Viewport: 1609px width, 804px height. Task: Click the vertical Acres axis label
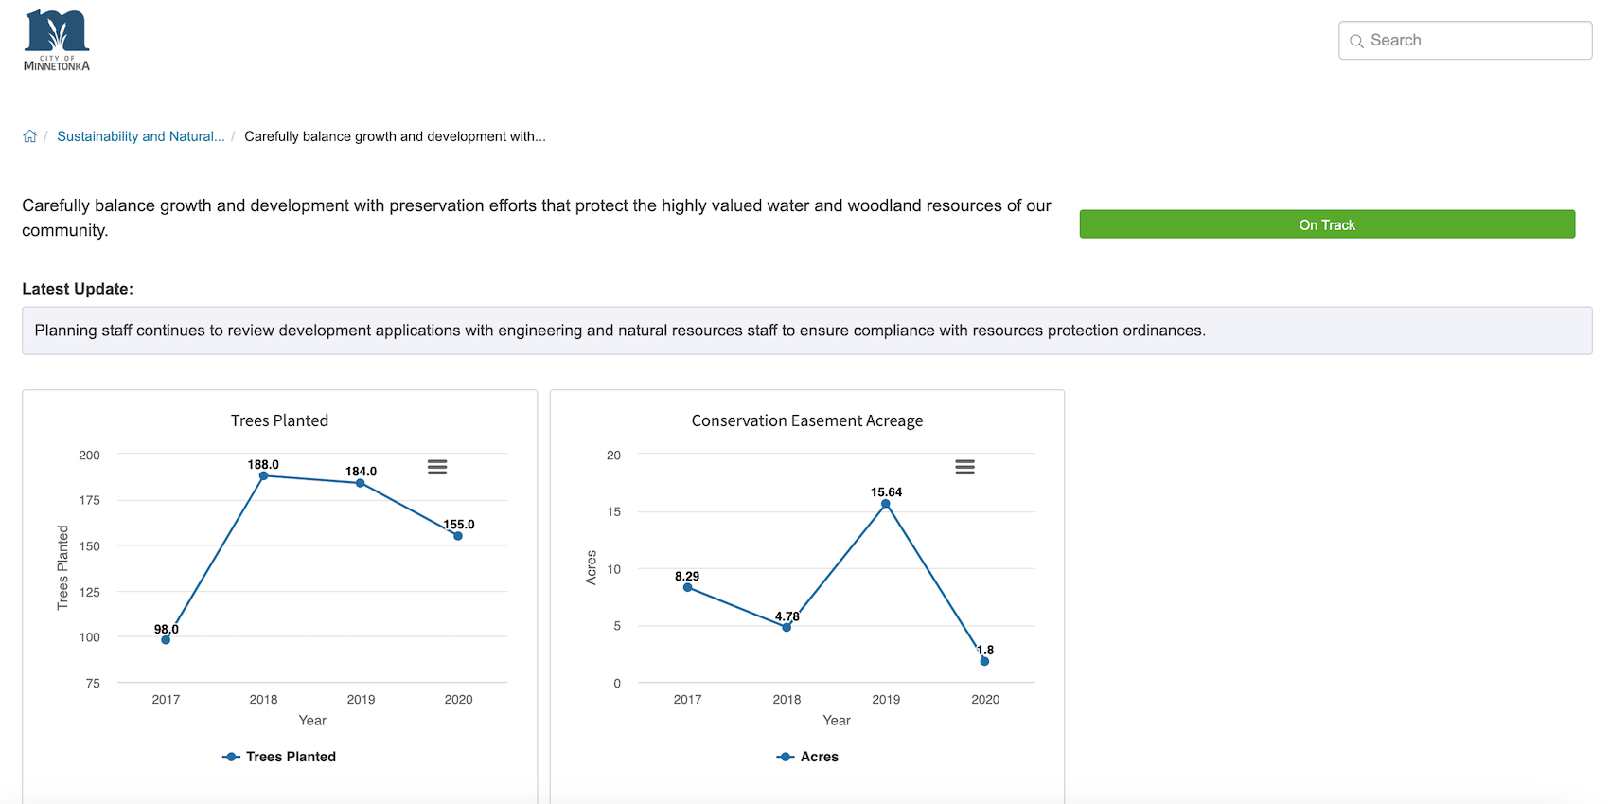592,567
